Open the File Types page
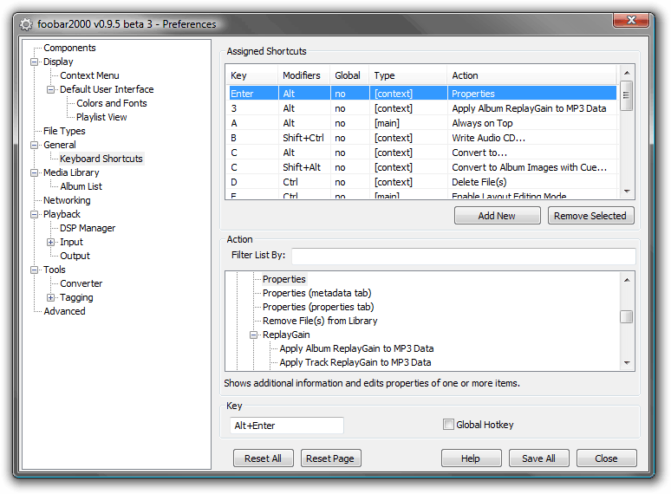The image size is (671, 494). [x=64, y=131]
